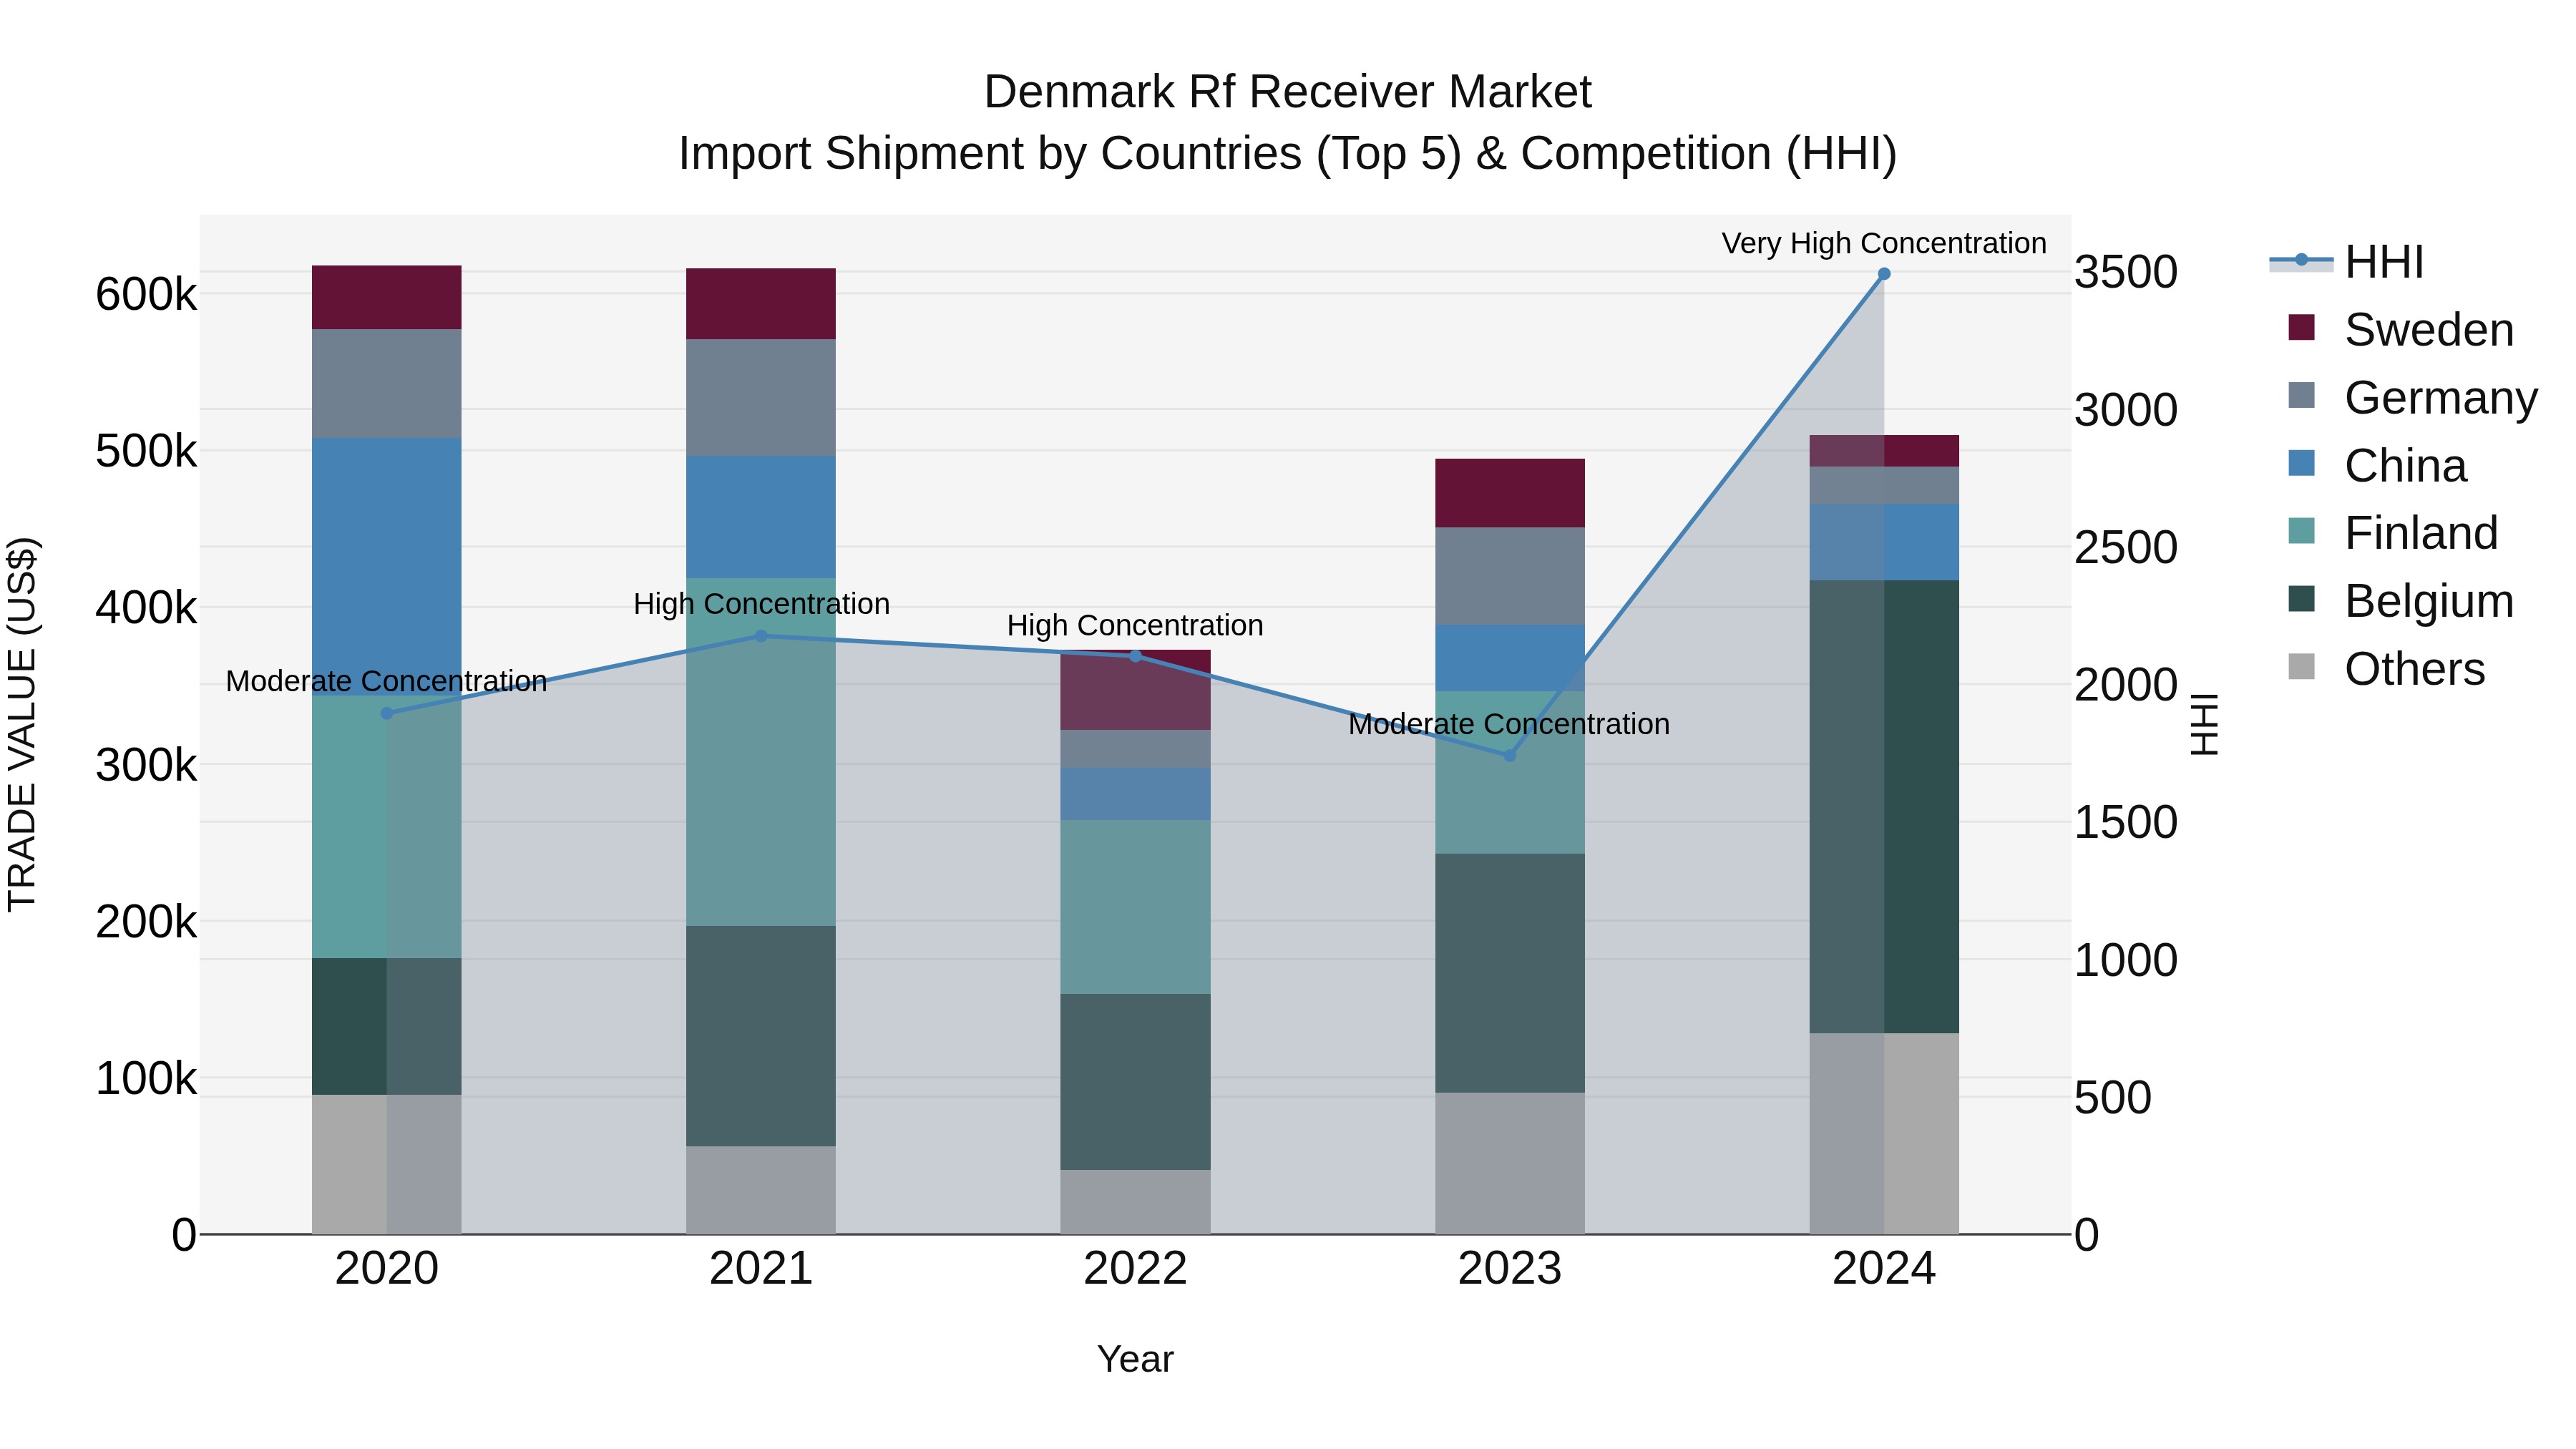This screenshot has width=2576, height=1449.
Task: Click the China blue legend swatch
Action: point(2301,463)
